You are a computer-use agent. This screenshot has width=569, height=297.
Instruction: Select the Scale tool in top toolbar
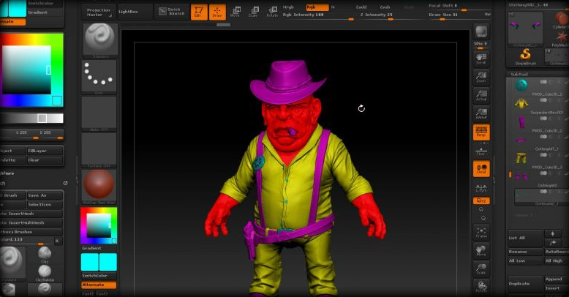[253, 12]
